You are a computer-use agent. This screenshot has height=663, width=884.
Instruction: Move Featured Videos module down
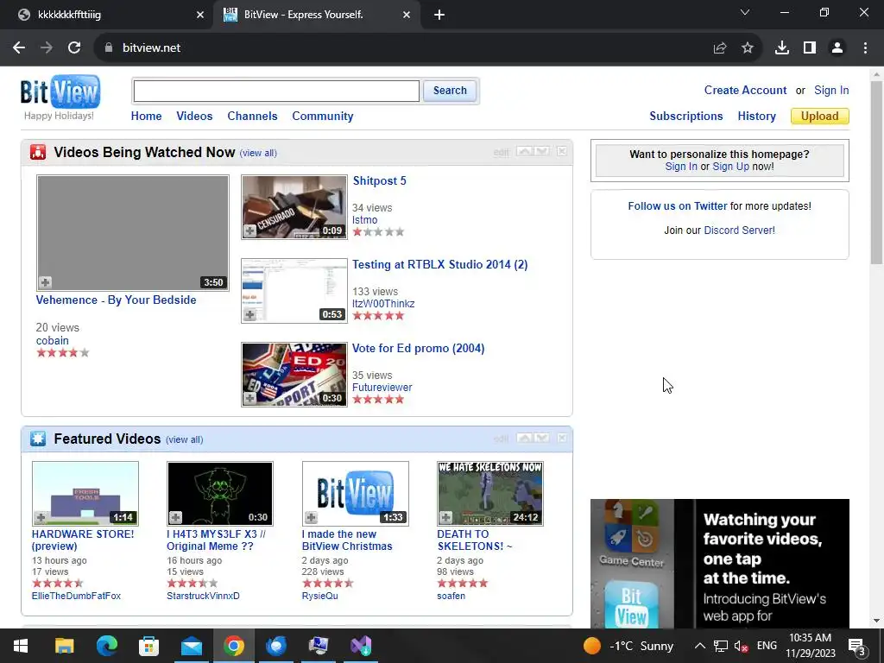click(542, 438)
